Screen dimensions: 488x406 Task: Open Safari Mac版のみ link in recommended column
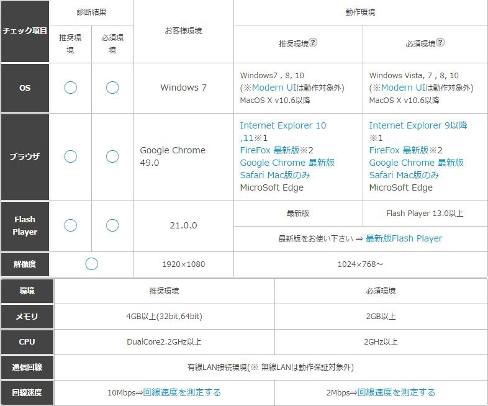(274, 175)
